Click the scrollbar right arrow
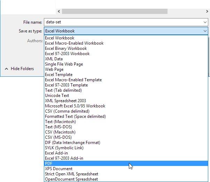The image size is (210, 182). [x=207, y=12]
